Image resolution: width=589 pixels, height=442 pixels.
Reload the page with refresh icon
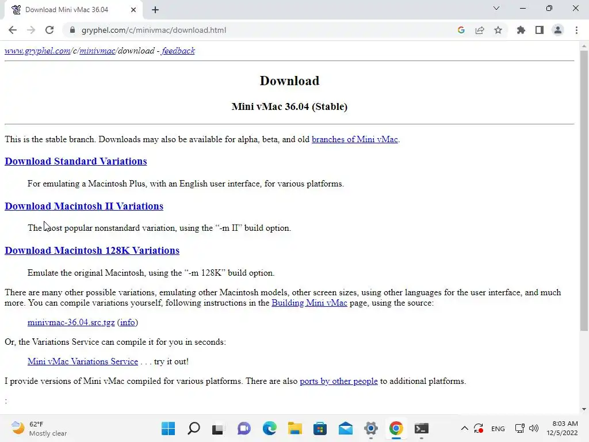tap(49, 30)
